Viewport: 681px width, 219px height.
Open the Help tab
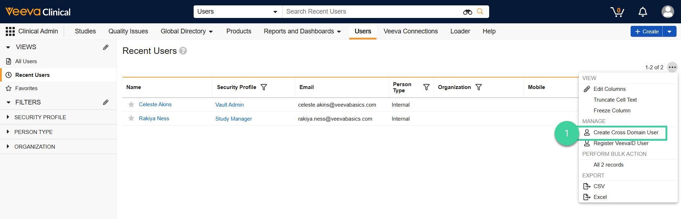(x=489, y=31)
